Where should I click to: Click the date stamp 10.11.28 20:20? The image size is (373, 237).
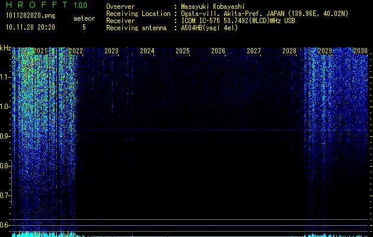point(30,27)
